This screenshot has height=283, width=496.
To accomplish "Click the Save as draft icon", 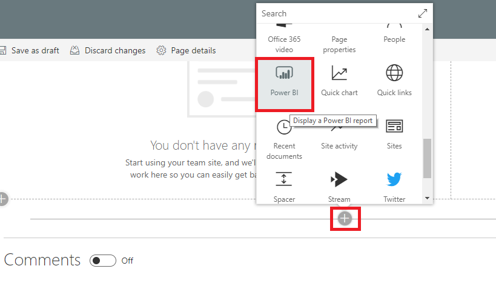I will point(3,50).
